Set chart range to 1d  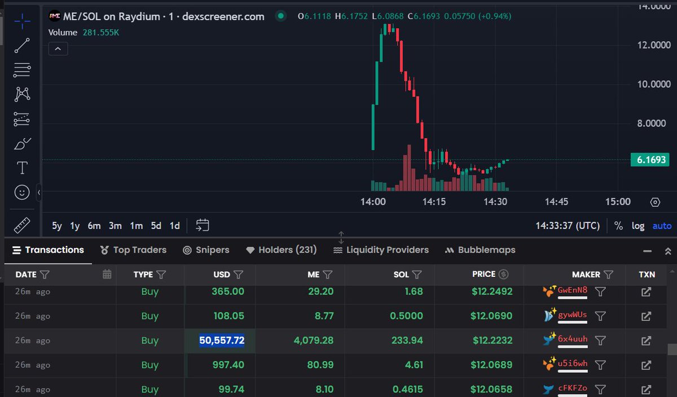point(175,226)
